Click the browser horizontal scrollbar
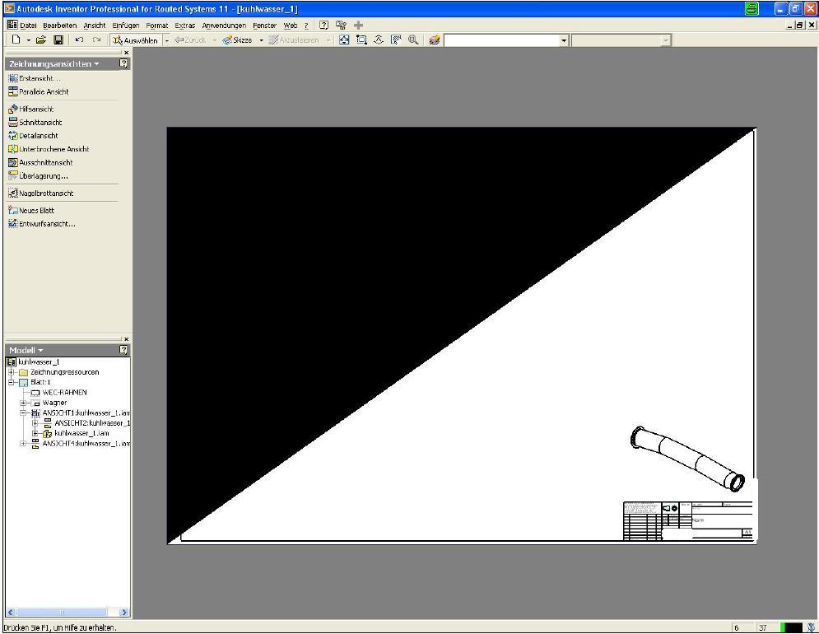The height and width of the screenshot is (634, 819). point(67,612)
